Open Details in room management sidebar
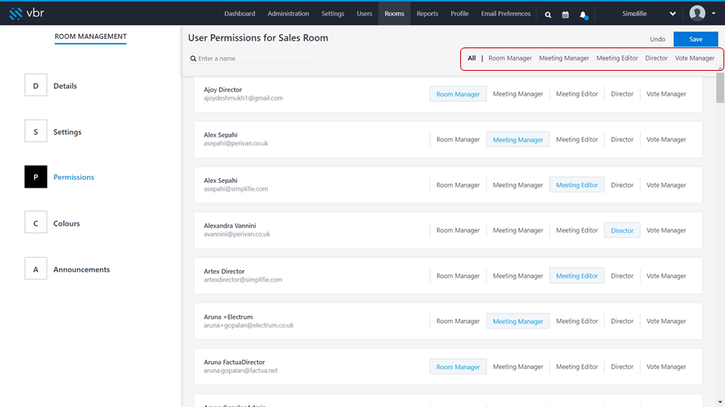The width and height of the screenshot is (725, 407). (65, 86)
